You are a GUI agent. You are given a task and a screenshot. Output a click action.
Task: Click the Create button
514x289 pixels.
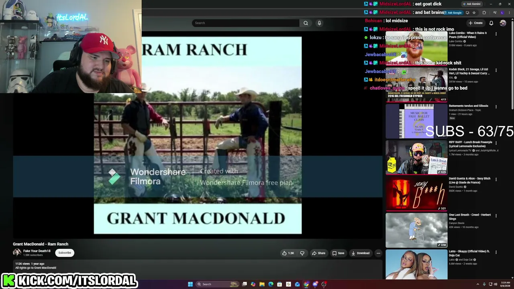475,23
